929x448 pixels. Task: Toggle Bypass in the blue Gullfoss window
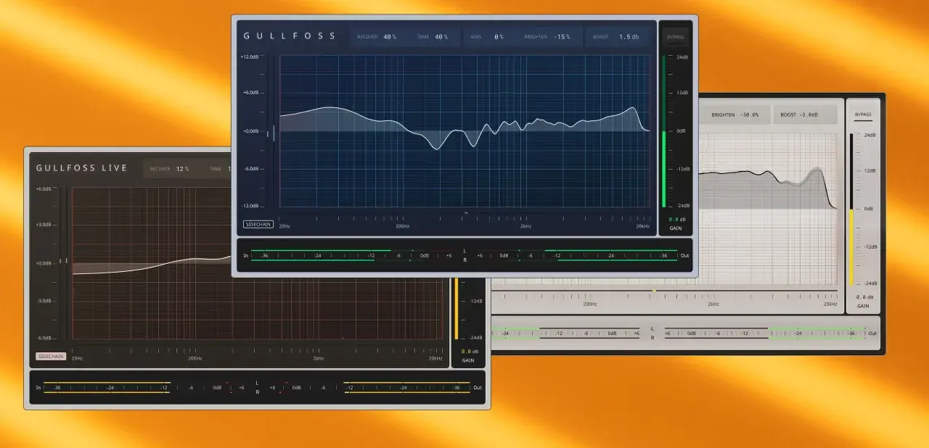point(675,37)
